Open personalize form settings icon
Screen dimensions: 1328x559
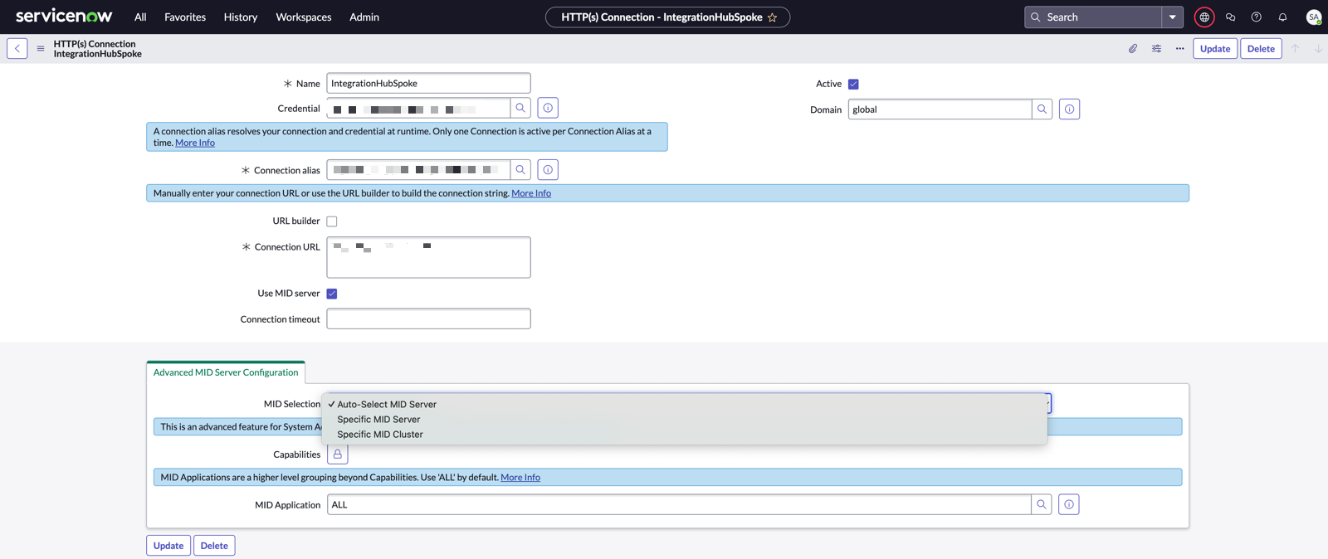(1156, 49)
